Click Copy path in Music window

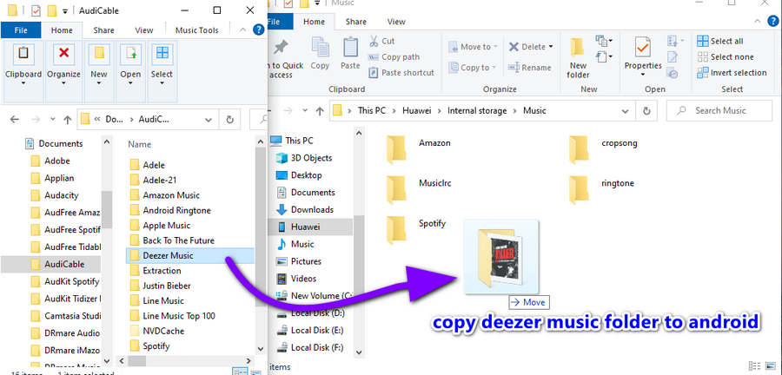pyautogui.click(x=394, y=56)
